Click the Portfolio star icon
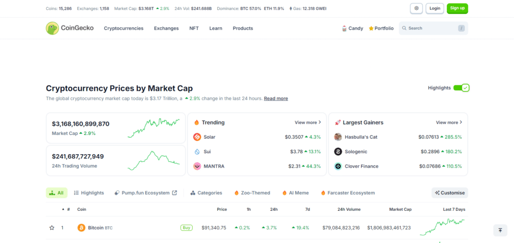The height and width of the screenshot is (243, 514). click(371, 29)
